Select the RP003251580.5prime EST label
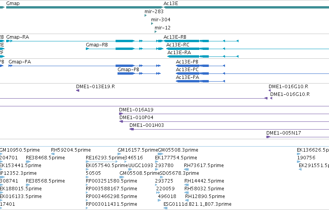 (111, 181)
